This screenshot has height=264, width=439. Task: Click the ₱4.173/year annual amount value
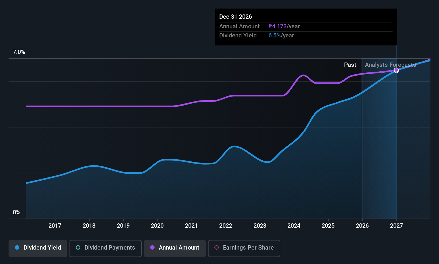coord(284,26)
